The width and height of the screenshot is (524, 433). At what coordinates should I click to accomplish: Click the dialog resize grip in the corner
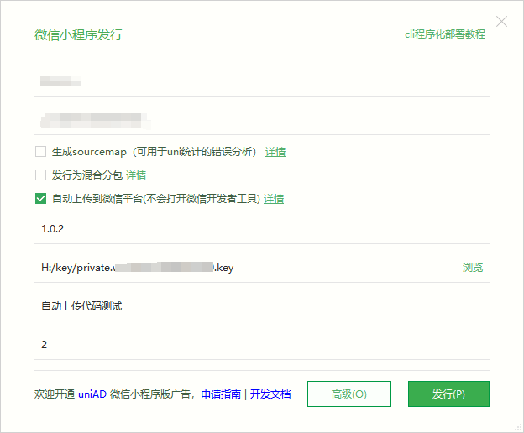(x=518, y=428)
